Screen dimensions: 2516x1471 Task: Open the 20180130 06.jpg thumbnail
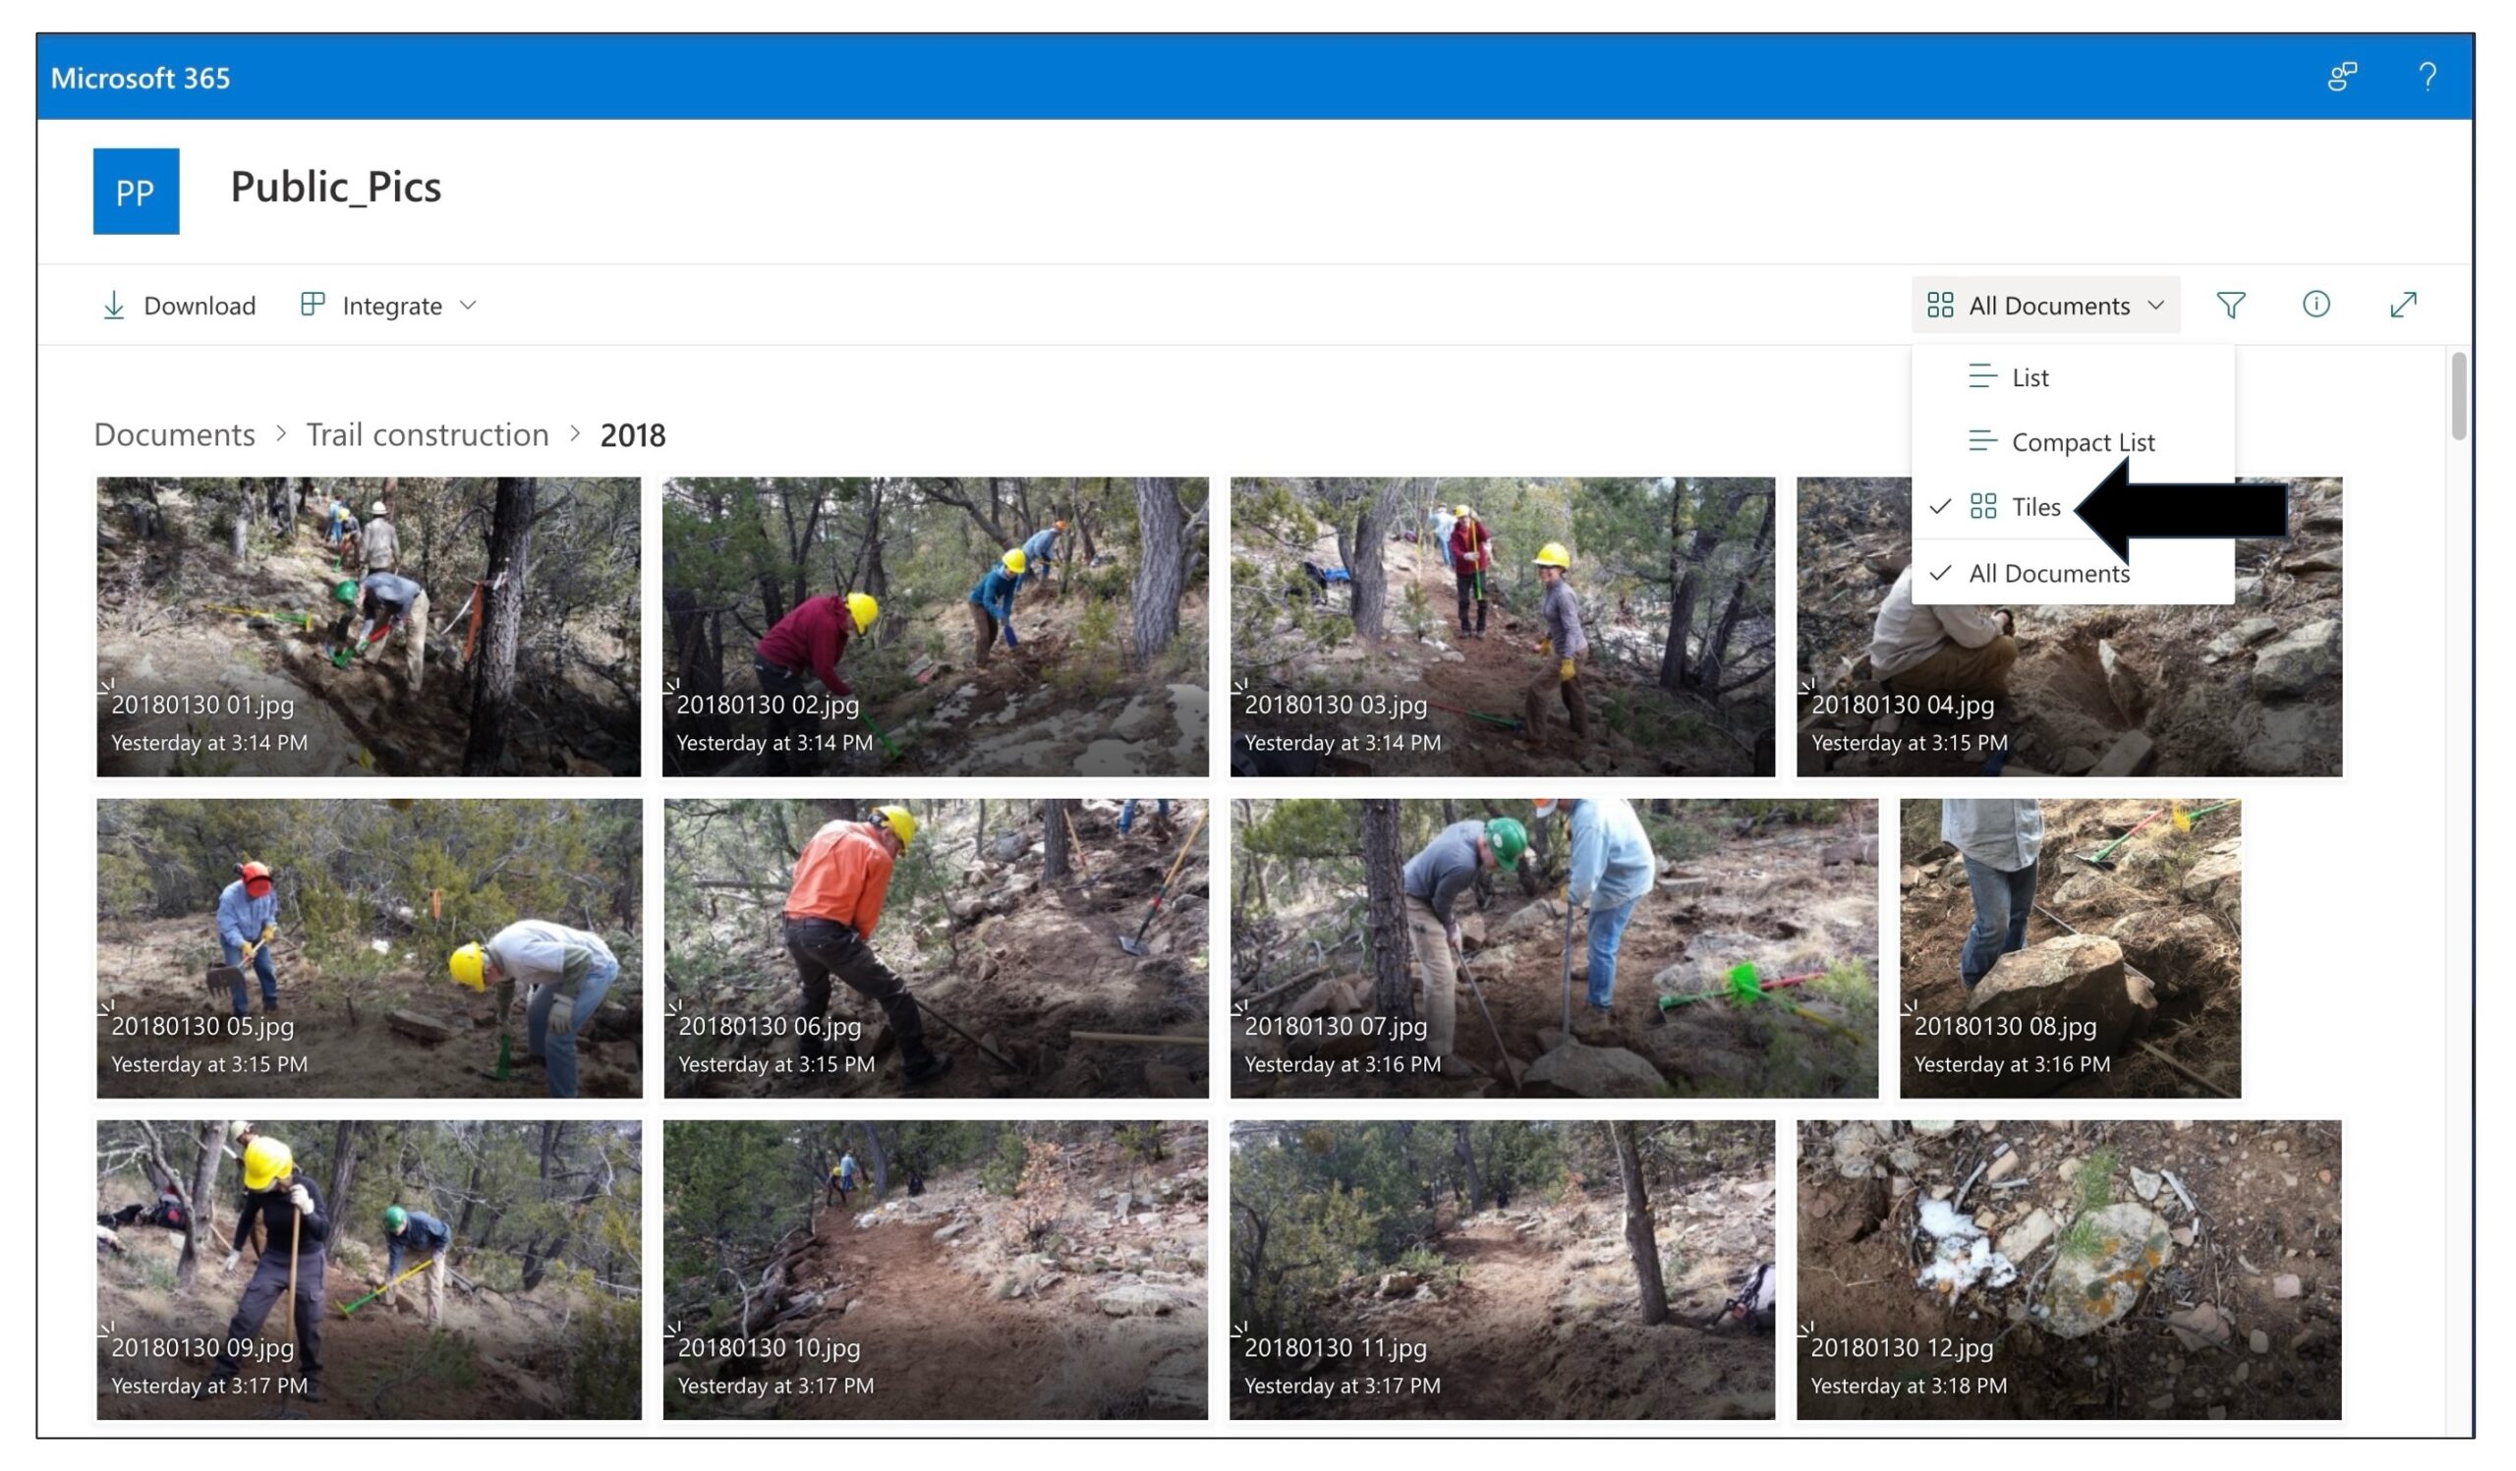pyautogui.click(x=936, y=948)
